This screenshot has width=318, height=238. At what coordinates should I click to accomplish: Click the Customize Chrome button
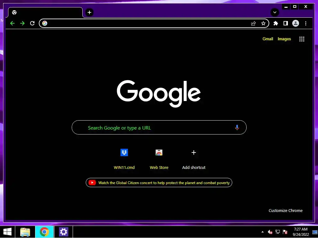click(286, 211)
